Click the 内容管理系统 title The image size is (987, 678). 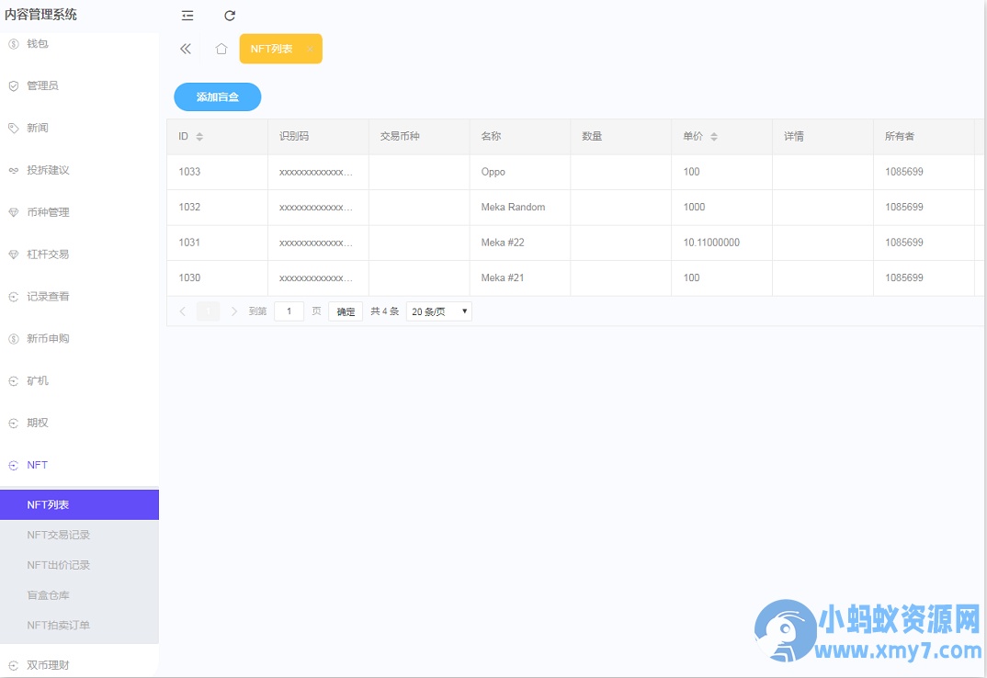pyautogui.click(x=41, y=15)
